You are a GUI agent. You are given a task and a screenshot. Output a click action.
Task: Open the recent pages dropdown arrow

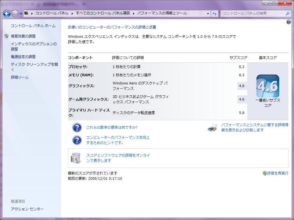[x=21, y=14]
